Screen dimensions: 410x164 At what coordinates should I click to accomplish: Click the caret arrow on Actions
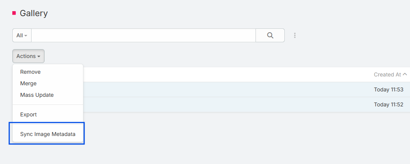click(39, 56)
